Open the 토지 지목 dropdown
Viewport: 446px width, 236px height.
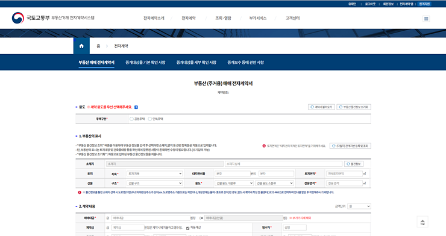click(154, 173)
